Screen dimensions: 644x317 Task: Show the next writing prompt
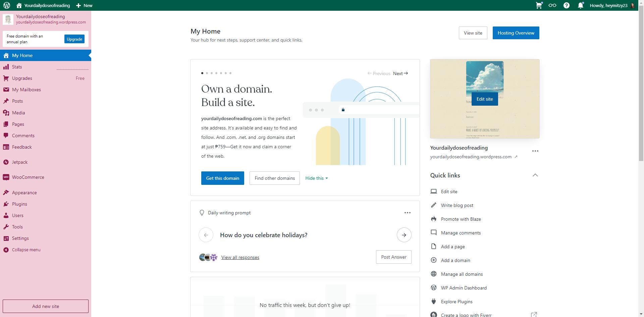404,235
